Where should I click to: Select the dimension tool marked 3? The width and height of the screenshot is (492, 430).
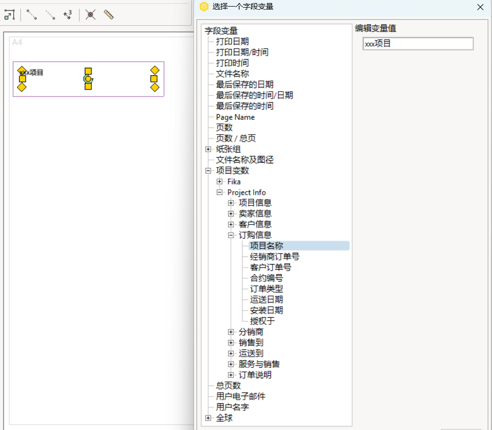[68, 15]
